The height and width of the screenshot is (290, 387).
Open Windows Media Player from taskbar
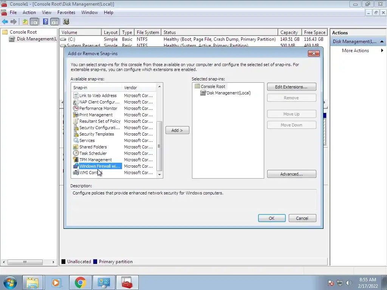coord(56,282)
